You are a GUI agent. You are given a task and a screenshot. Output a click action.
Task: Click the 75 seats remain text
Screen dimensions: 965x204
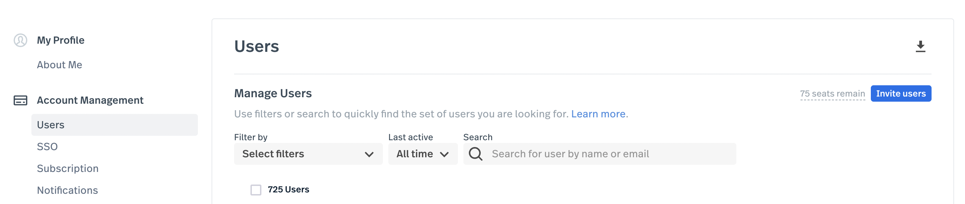click(832, 93)
